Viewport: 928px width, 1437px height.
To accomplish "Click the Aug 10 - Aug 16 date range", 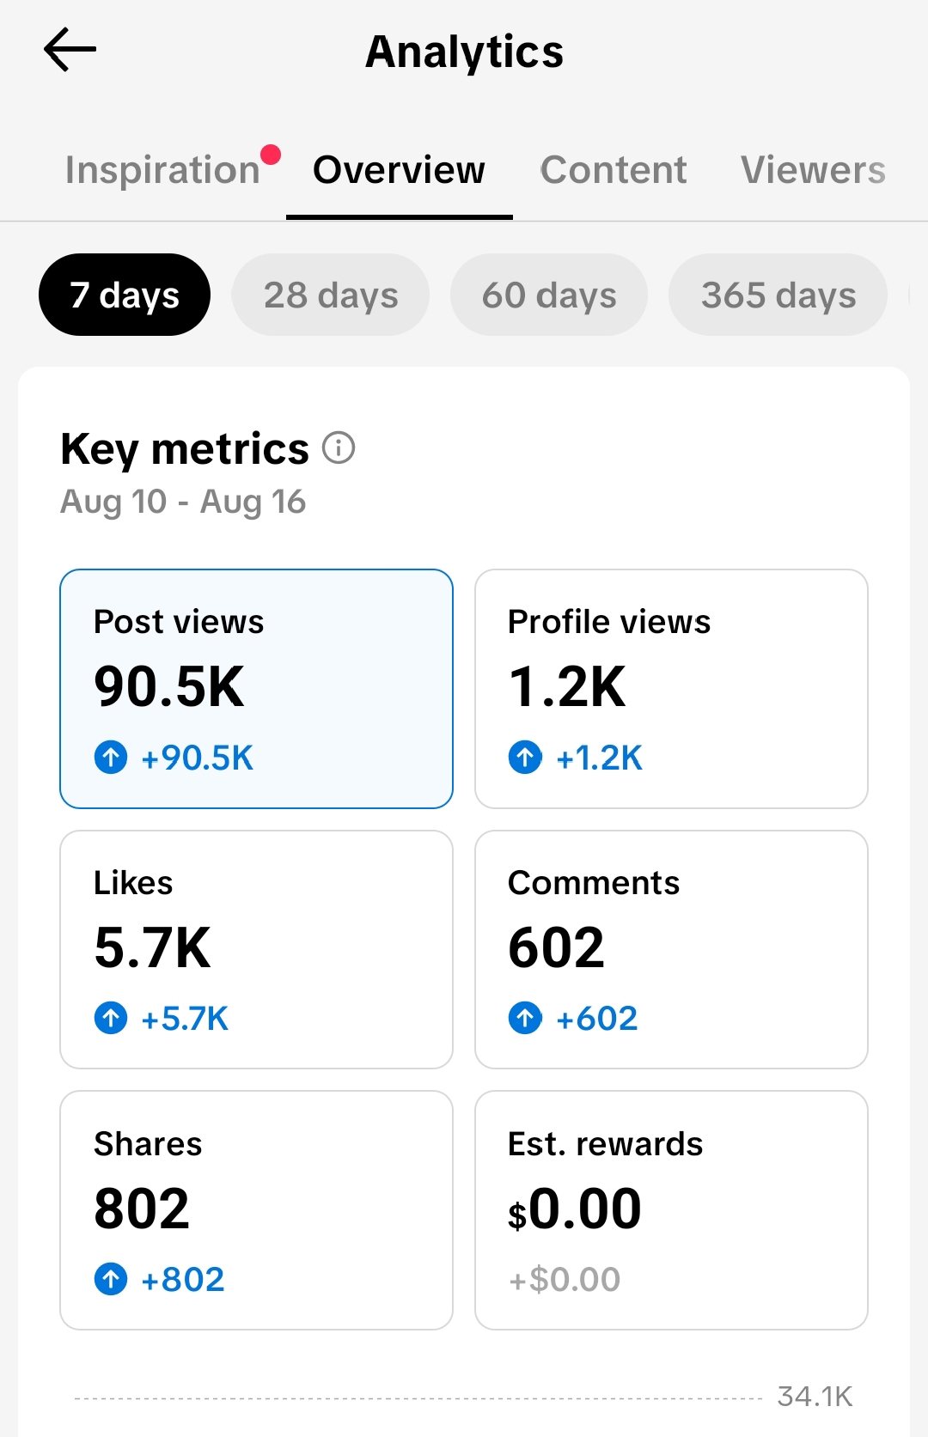I will [x=183, y=502].
